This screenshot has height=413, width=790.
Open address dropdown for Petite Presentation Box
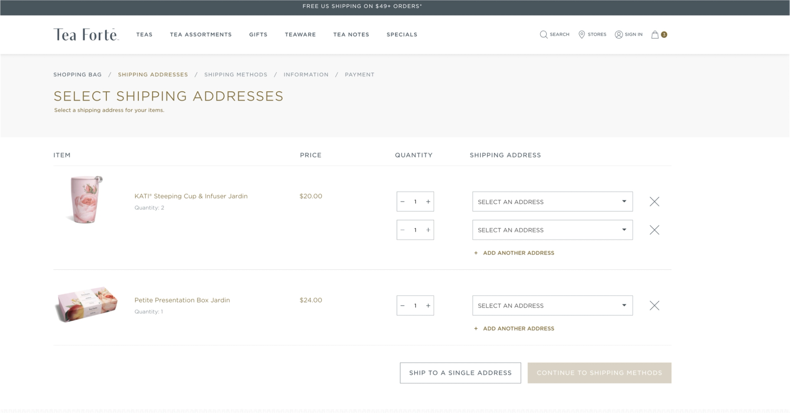(553, 306)
